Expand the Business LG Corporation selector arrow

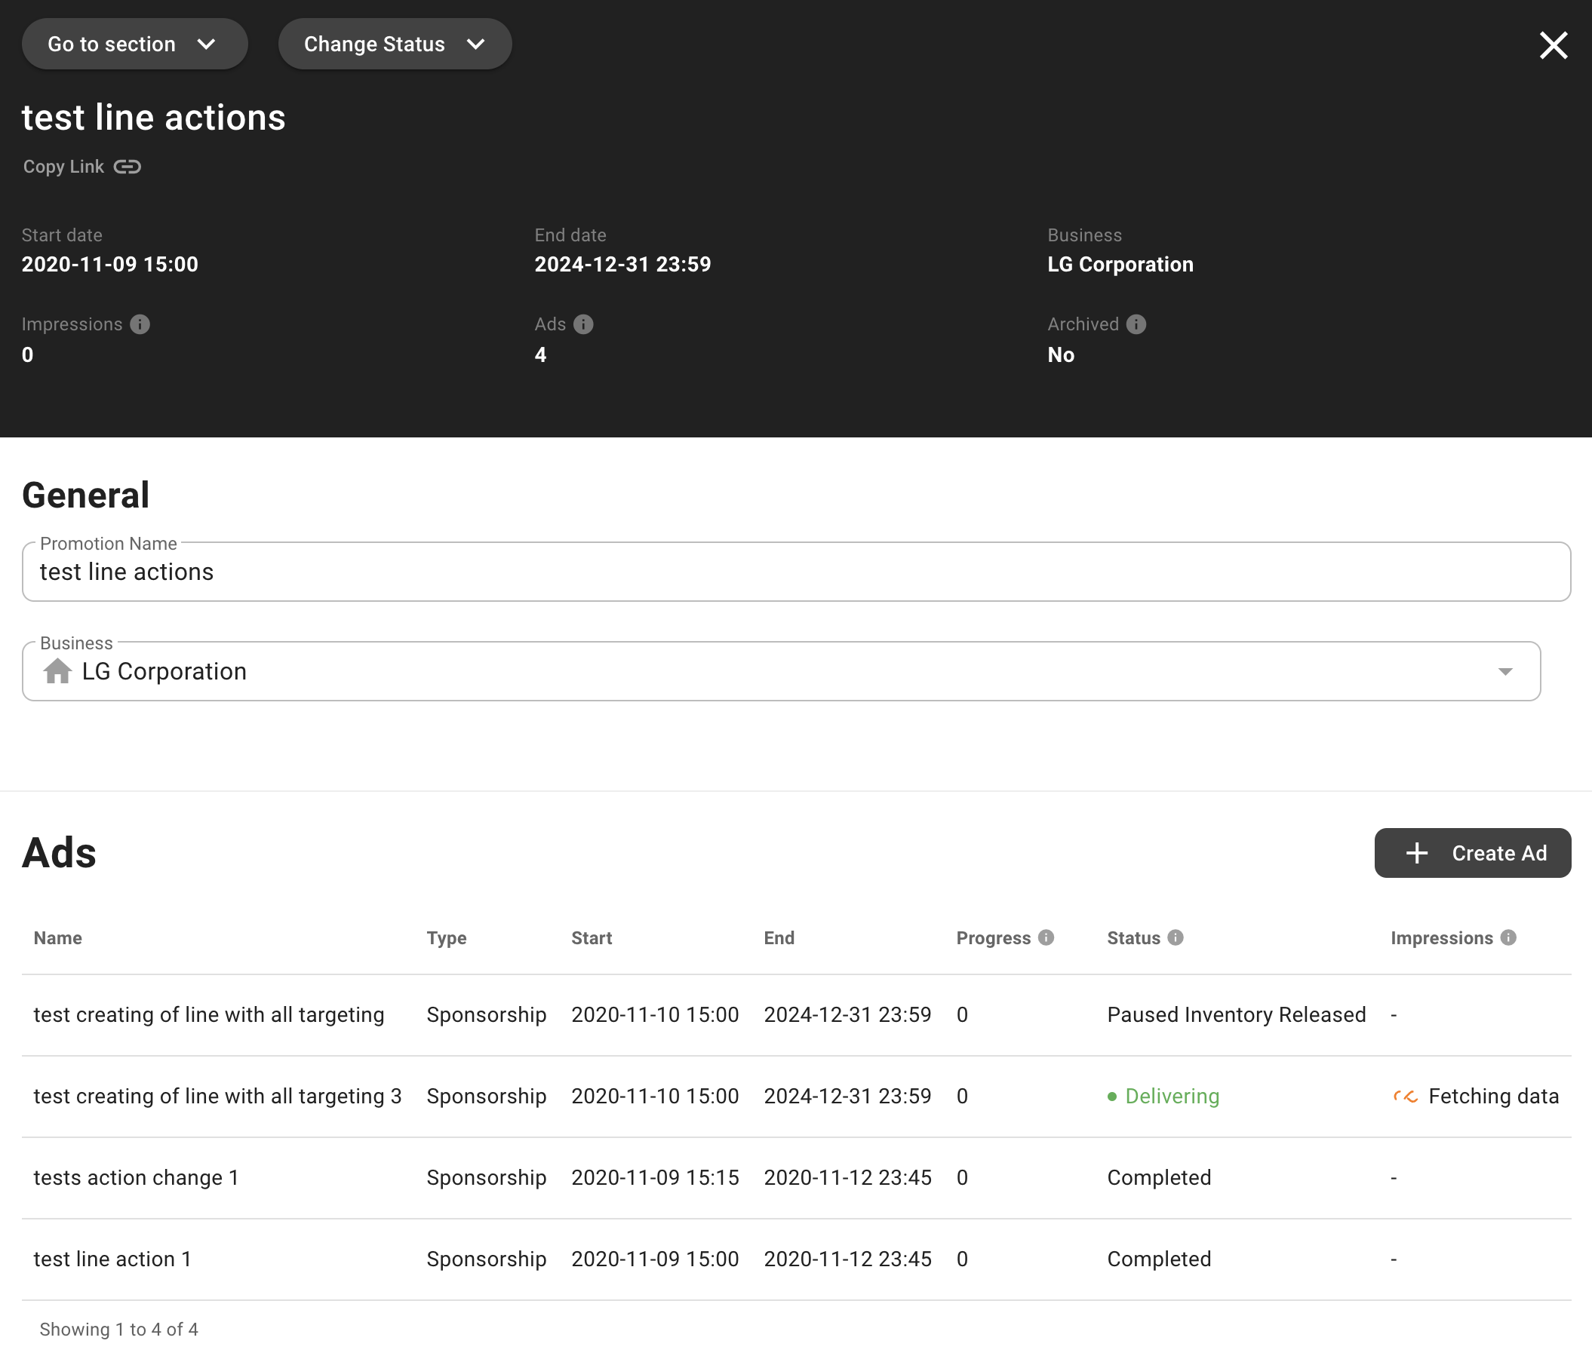[1504, 672]
